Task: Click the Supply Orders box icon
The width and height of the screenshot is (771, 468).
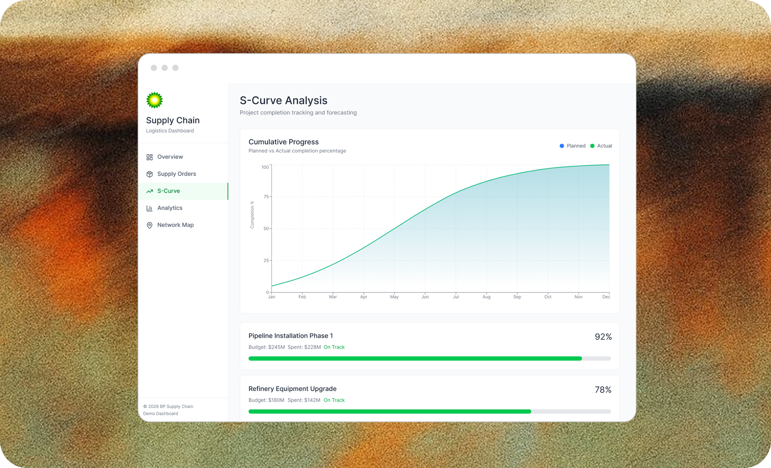Action: click(150, 174)
